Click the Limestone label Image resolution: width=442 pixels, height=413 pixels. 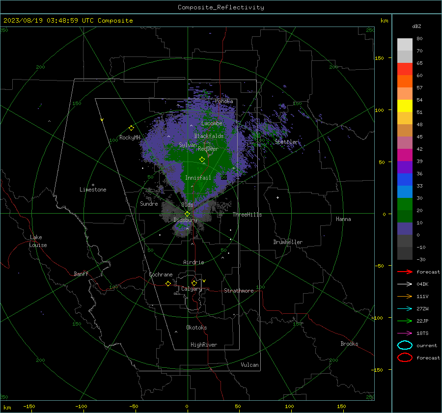[93, 190]
